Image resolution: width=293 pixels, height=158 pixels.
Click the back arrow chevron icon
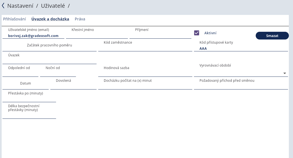[x=3, y=6]
